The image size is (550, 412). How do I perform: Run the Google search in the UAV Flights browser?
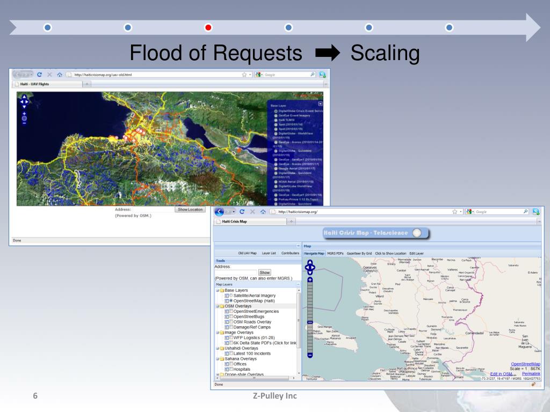click(313, 74)
